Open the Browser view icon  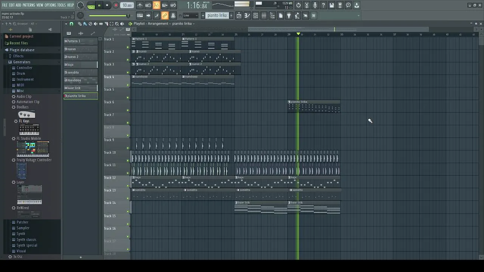tap(272, 15)
